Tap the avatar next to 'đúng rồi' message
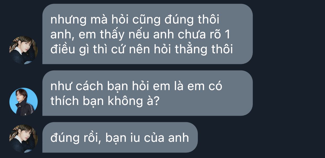The height and width of the screenshot is (158, 325). (x=24, y=138)
